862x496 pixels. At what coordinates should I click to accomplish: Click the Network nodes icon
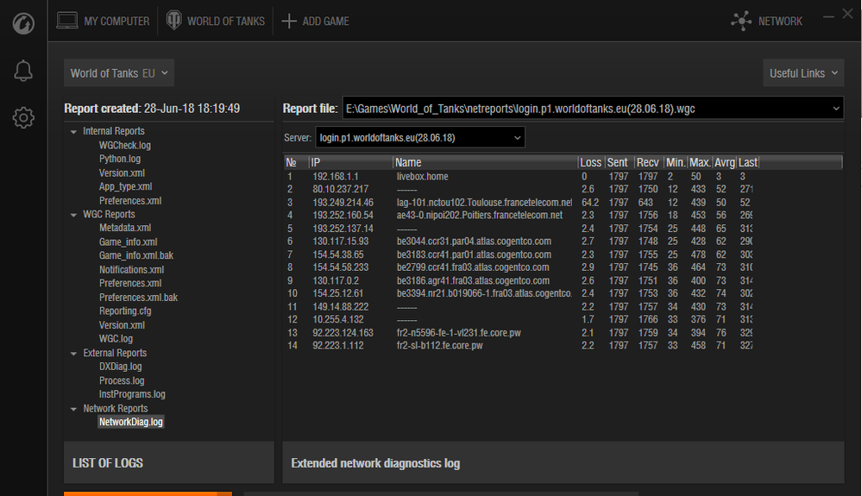tap(741, 21)
